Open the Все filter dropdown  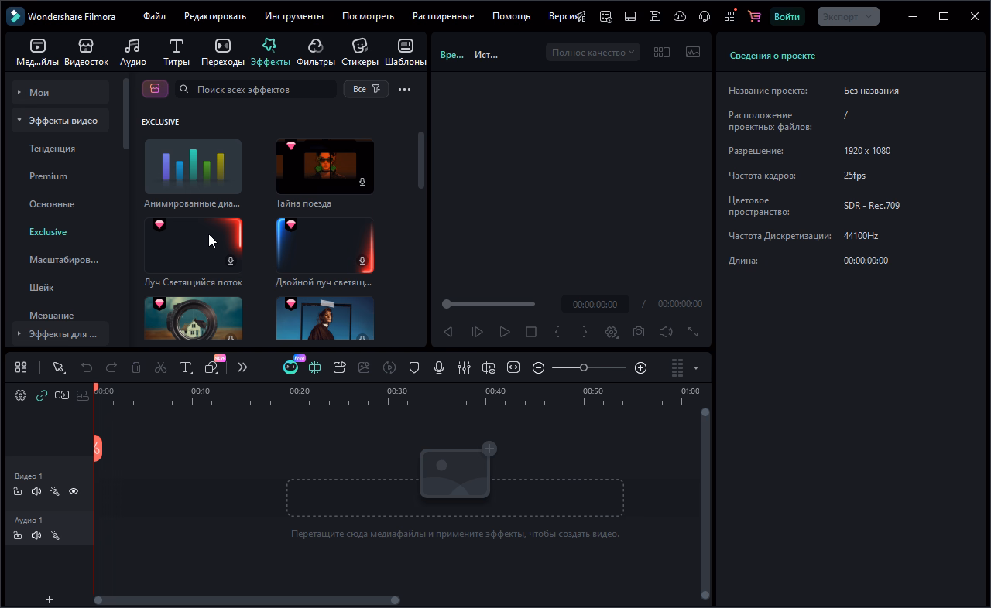point(365,89)
